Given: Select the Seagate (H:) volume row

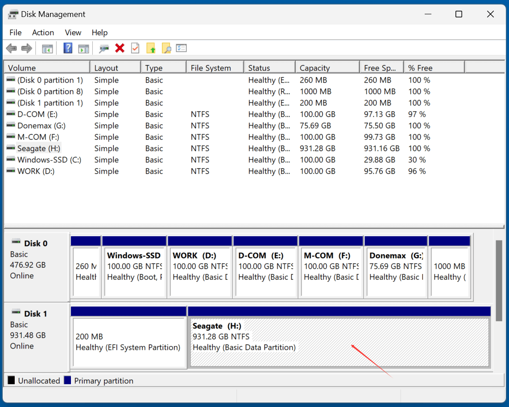Looking at the screenshot, I should click(x=38, y=148).
